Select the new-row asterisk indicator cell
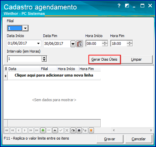This screenshot has width=156, height=147. pos(6,76)
